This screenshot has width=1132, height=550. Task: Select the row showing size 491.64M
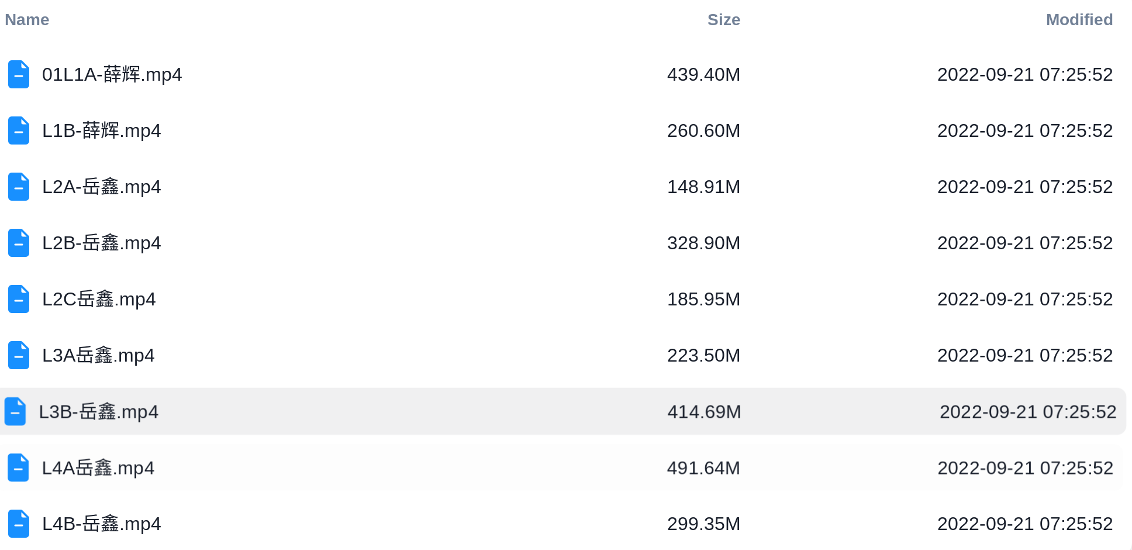tap(562, 467)
